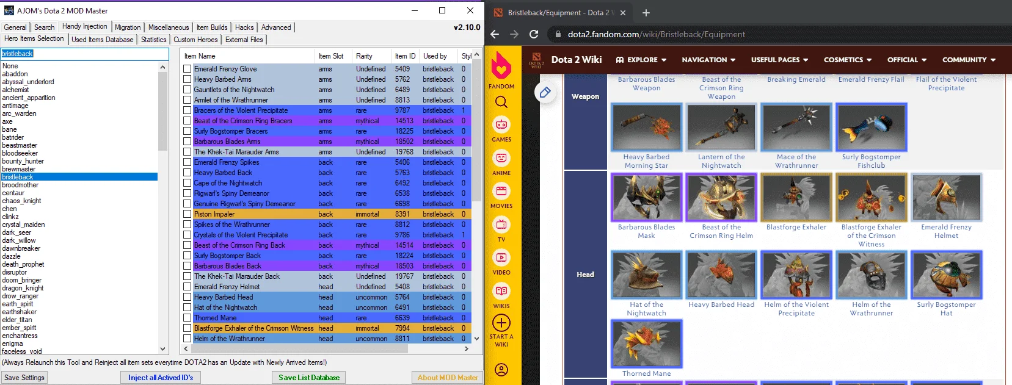
Task: Open the Mace of the Wrathrunner thumbnail
Action: pyautogui.click(x=796, y=128)
